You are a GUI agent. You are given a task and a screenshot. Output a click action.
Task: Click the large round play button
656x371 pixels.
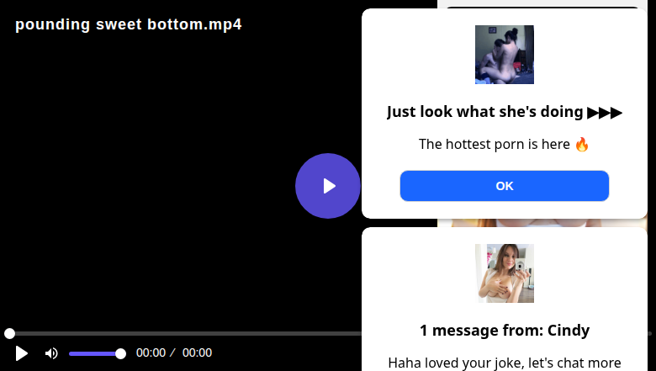328,186
